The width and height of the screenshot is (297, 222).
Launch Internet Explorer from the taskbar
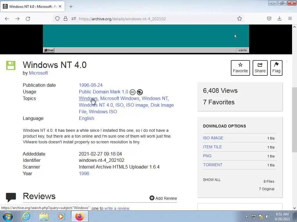tap(26, 217)
